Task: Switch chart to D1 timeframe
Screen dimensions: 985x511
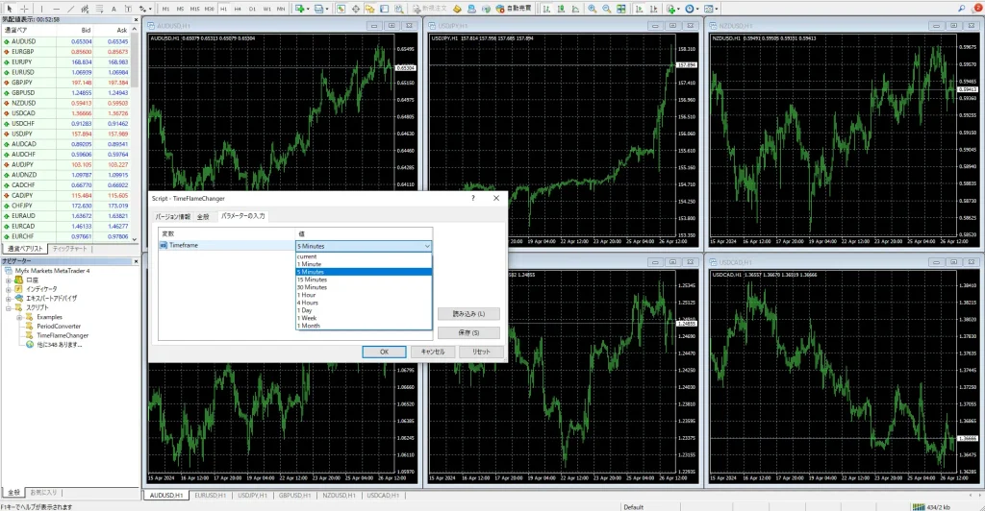Action: 252,9
